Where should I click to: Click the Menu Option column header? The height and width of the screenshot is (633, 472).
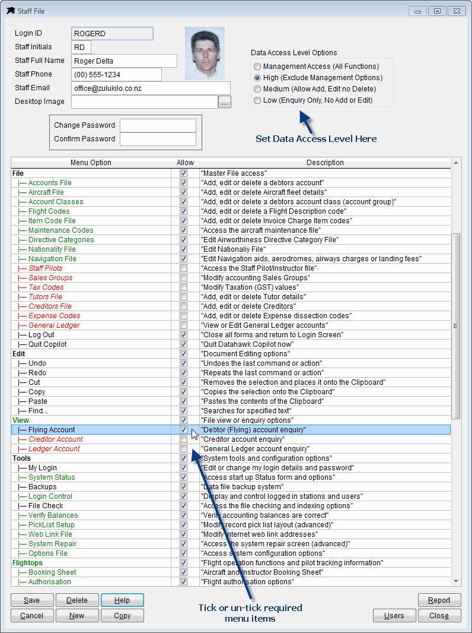click(x=91, y=163)
